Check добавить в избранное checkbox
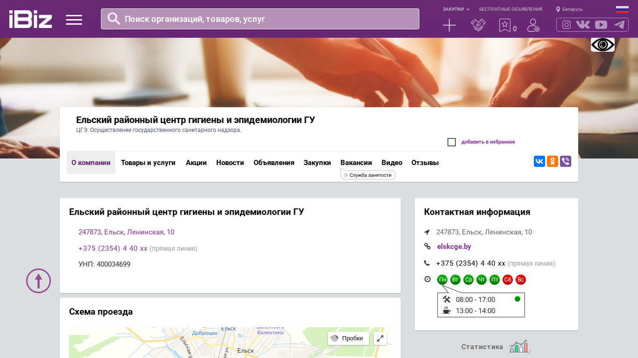This screenshot has height=358, width=638. point(452,142)
